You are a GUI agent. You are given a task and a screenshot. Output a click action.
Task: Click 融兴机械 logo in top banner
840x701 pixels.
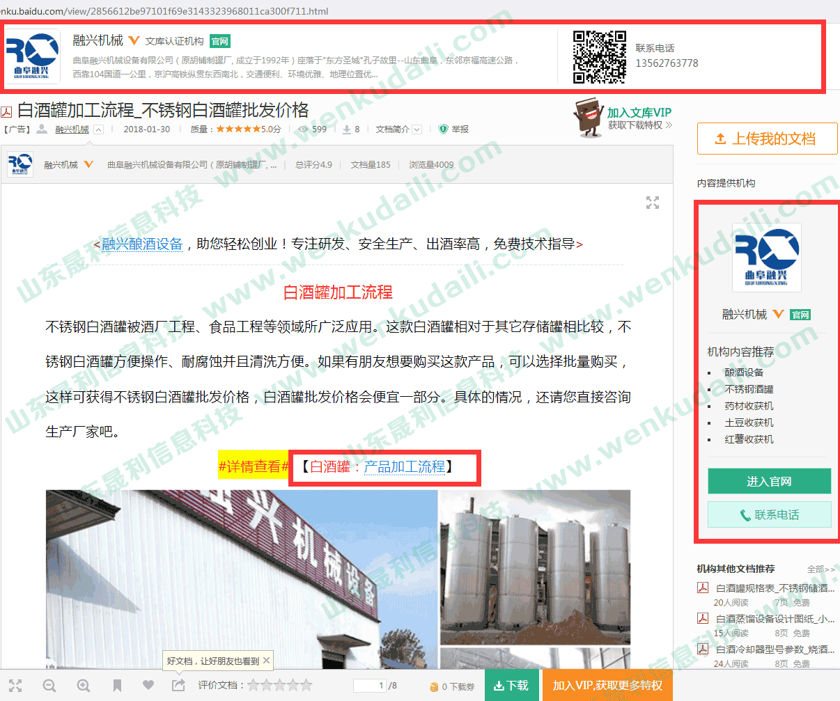pos(32,56)
